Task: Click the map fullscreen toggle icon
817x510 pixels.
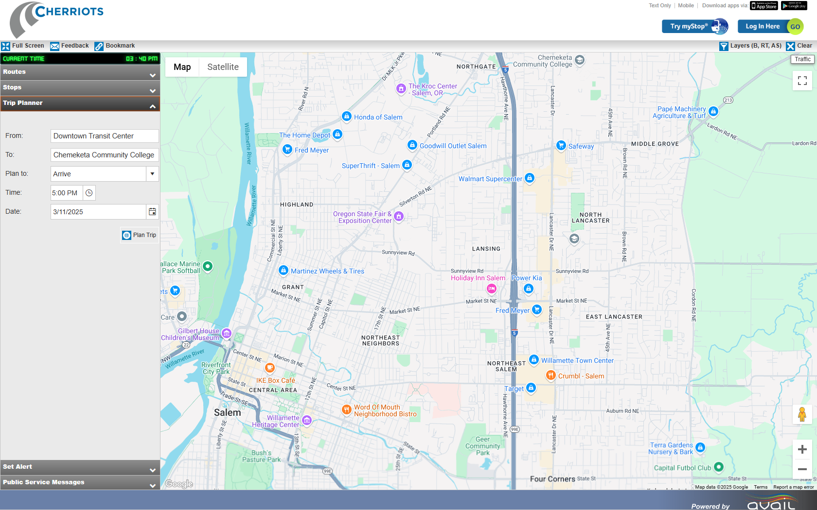Action: point(802,81)
